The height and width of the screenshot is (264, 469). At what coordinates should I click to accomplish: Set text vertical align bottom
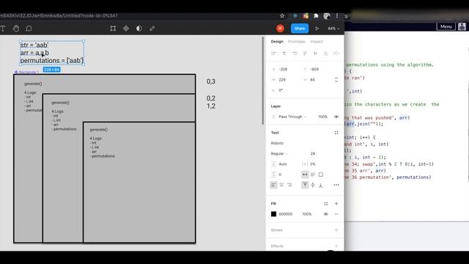321,185
